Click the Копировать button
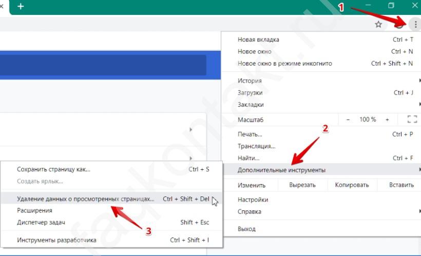Screen dimensions: 421x256 coord(352,185)
